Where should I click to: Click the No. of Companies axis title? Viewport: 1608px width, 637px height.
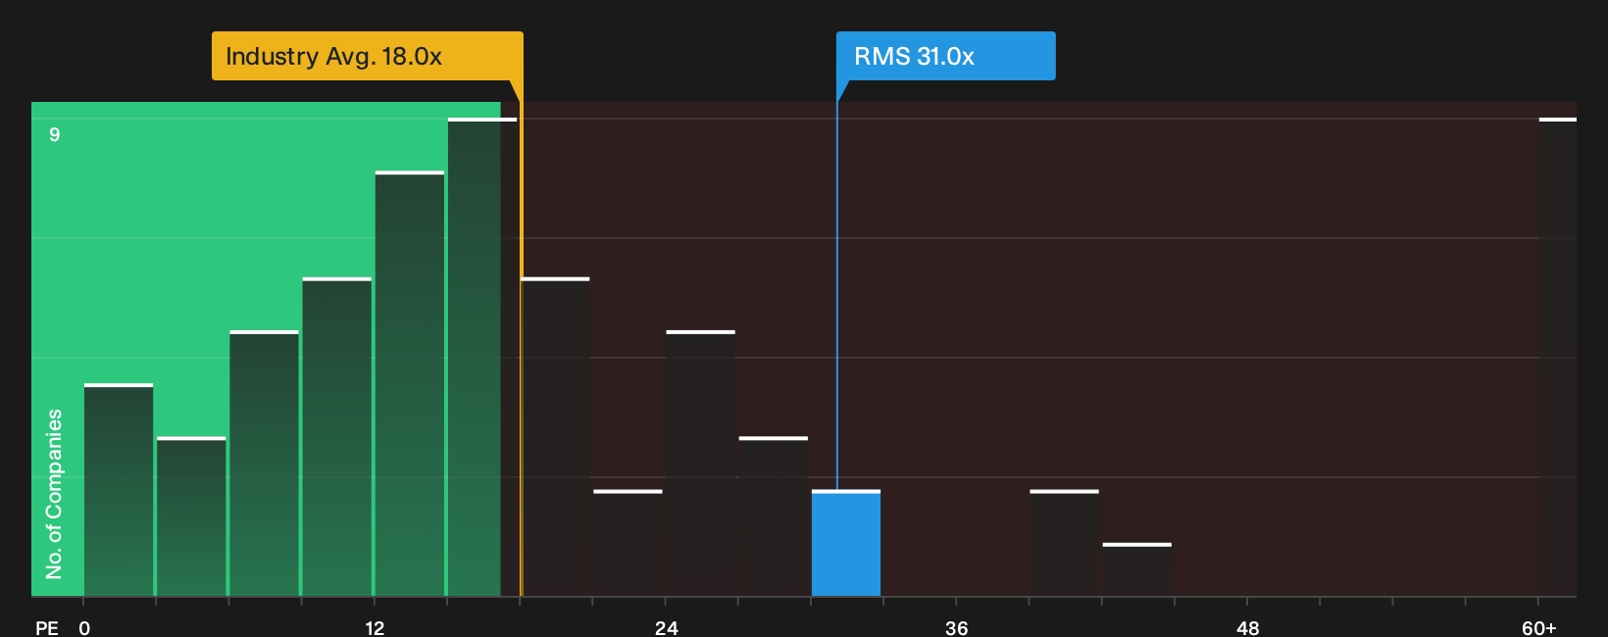pos(54,494)
